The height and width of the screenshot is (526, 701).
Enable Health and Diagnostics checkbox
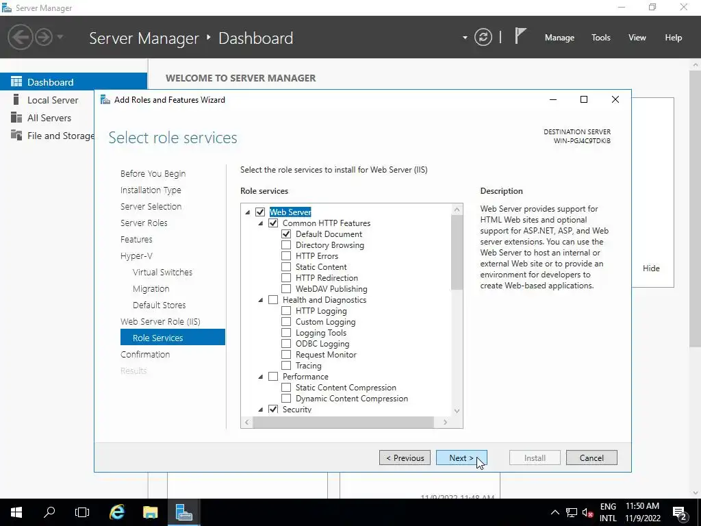(x=273, y=300)
